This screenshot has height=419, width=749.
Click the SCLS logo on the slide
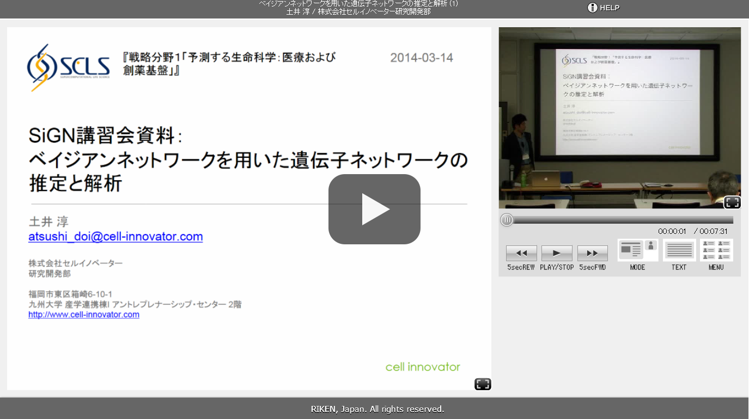[68, 67]
